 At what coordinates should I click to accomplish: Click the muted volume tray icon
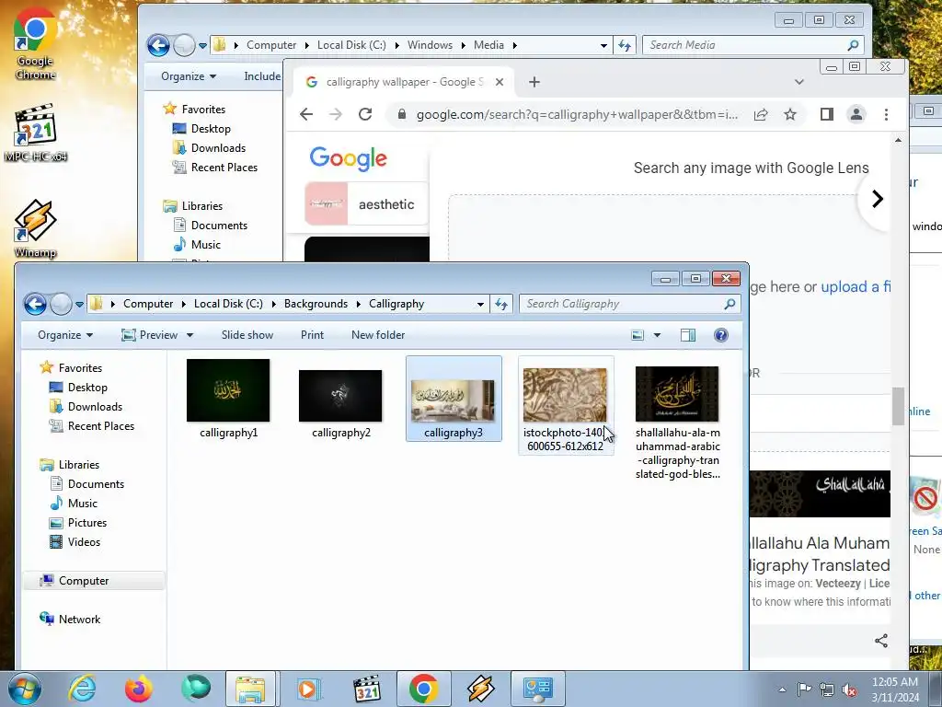click(849, 690)
